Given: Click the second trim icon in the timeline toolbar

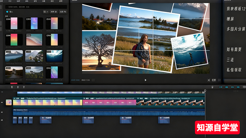Looking at the screenshot, I should (18, 87).
